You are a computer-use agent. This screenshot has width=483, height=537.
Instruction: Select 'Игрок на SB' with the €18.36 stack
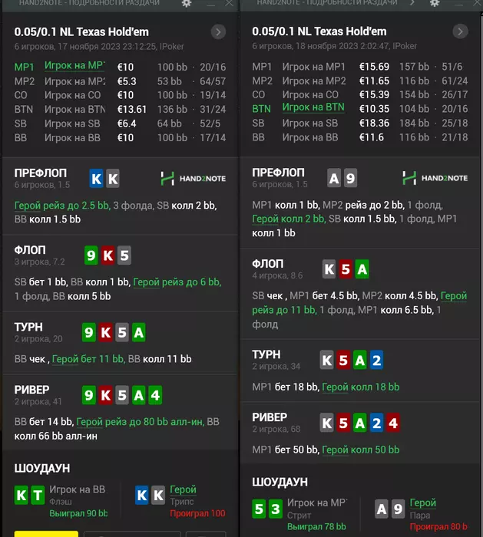coord(311,123)
